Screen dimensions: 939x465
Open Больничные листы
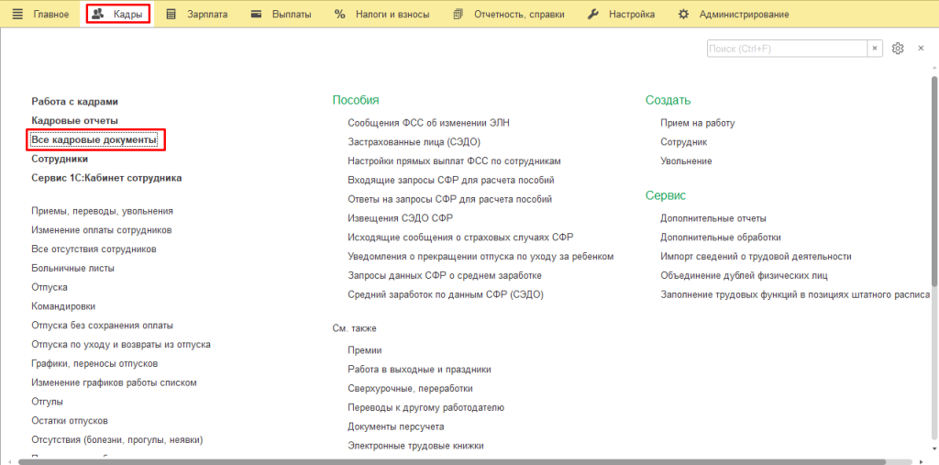(73, 268)
